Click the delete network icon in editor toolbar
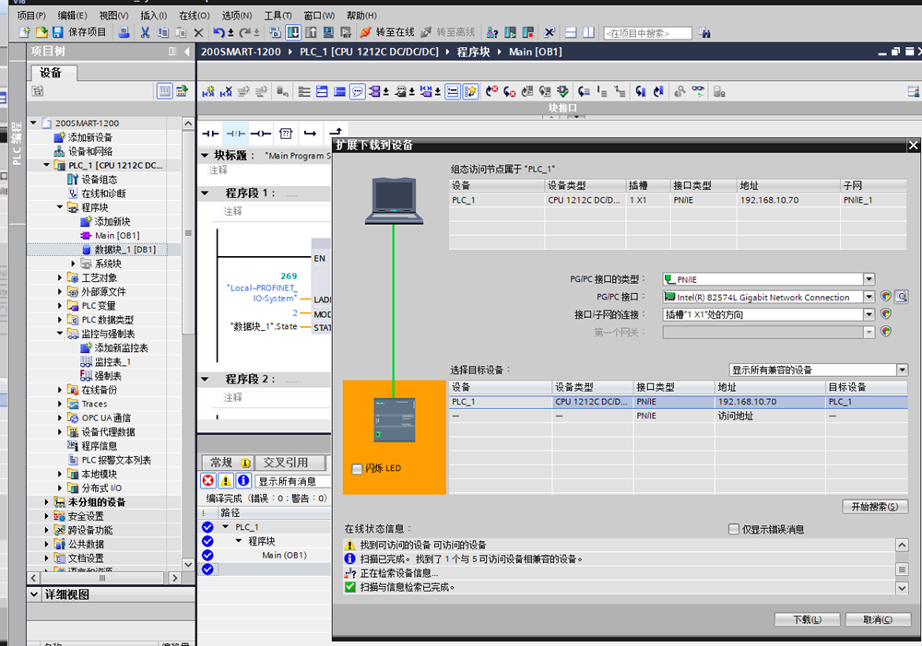Image resolution: width=922 pixels, height=646 pixels. (x=226, y=92)
